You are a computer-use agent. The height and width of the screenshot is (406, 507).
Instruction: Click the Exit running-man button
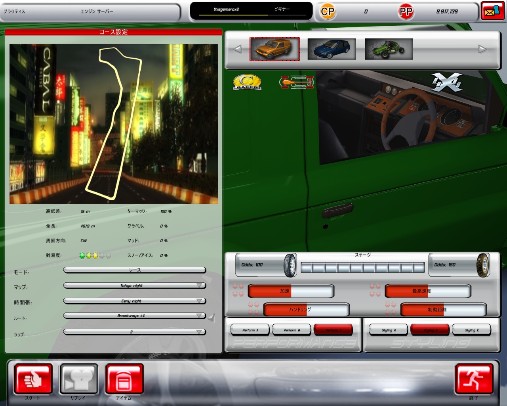click(474, 379)
